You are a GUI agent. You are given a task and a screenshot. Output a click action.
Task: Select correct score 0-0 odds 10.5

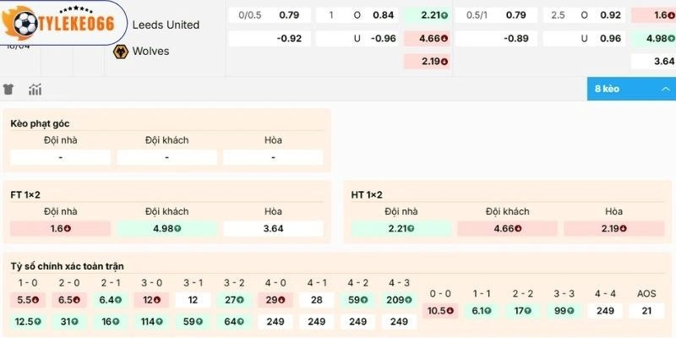pyautogui.click(x=440, y=311)
